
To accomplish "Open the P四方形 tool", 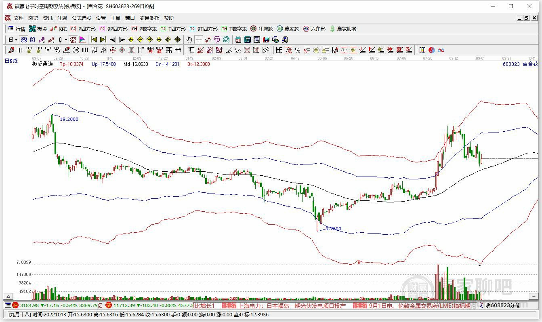I will click(x=83, y=29).
